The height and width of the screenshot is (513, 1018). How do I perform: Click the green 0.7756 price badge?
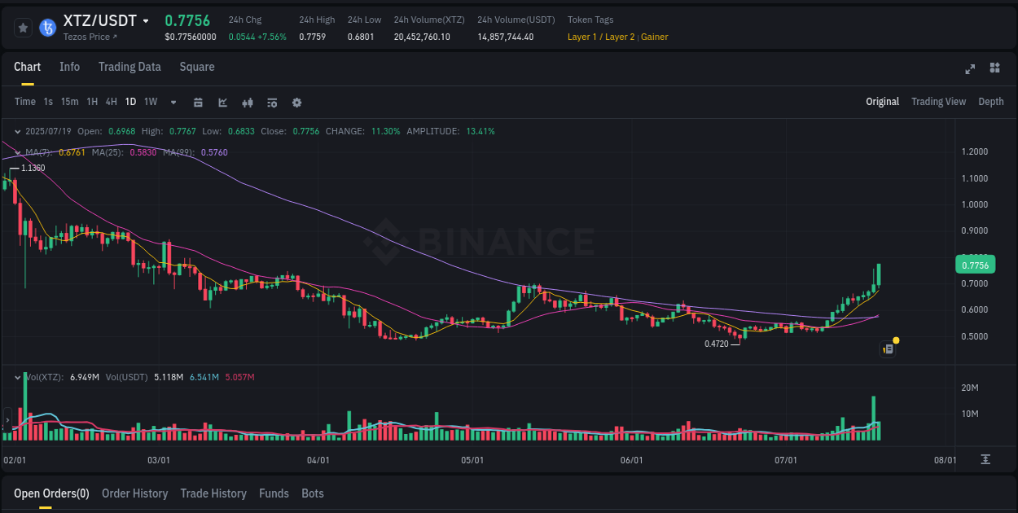[x=974, y=264]
